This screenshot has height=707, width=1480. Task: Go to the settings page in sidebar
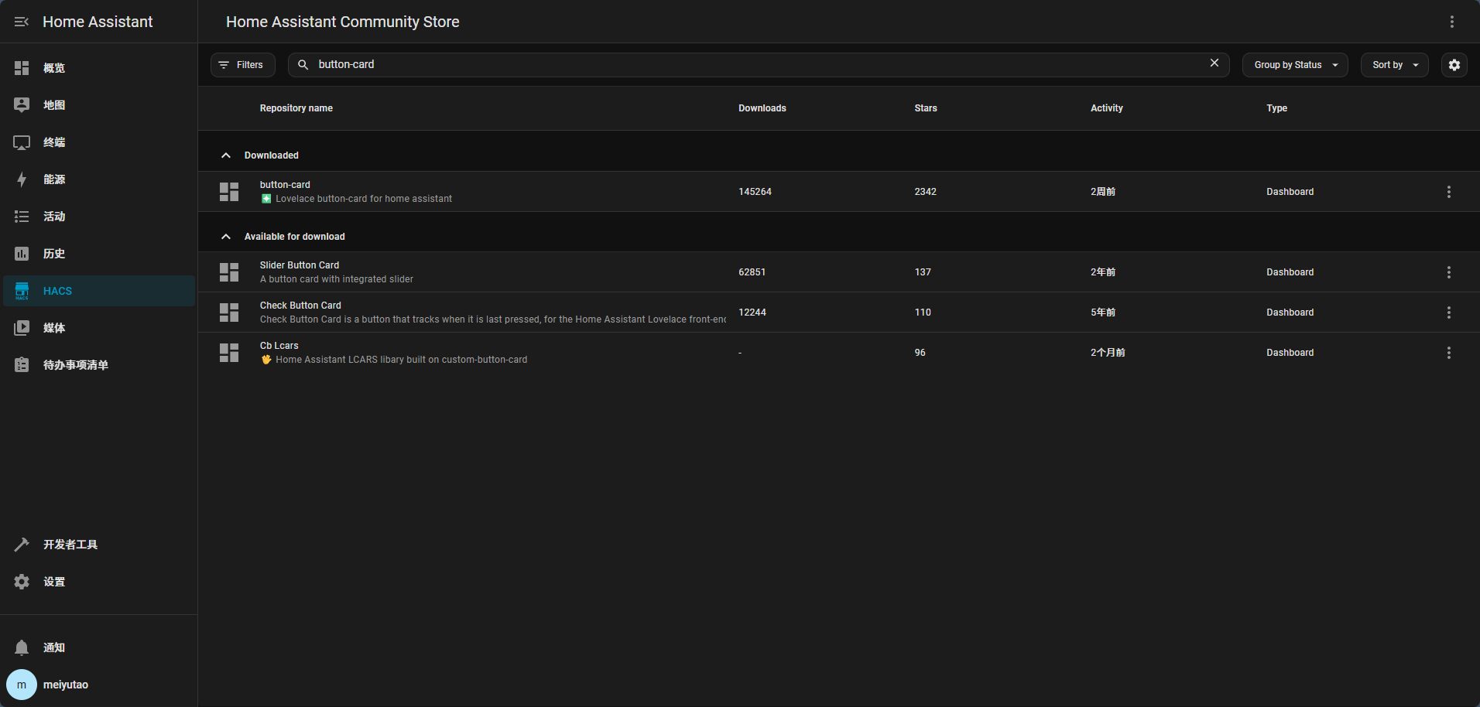click(x=53, y=582)
